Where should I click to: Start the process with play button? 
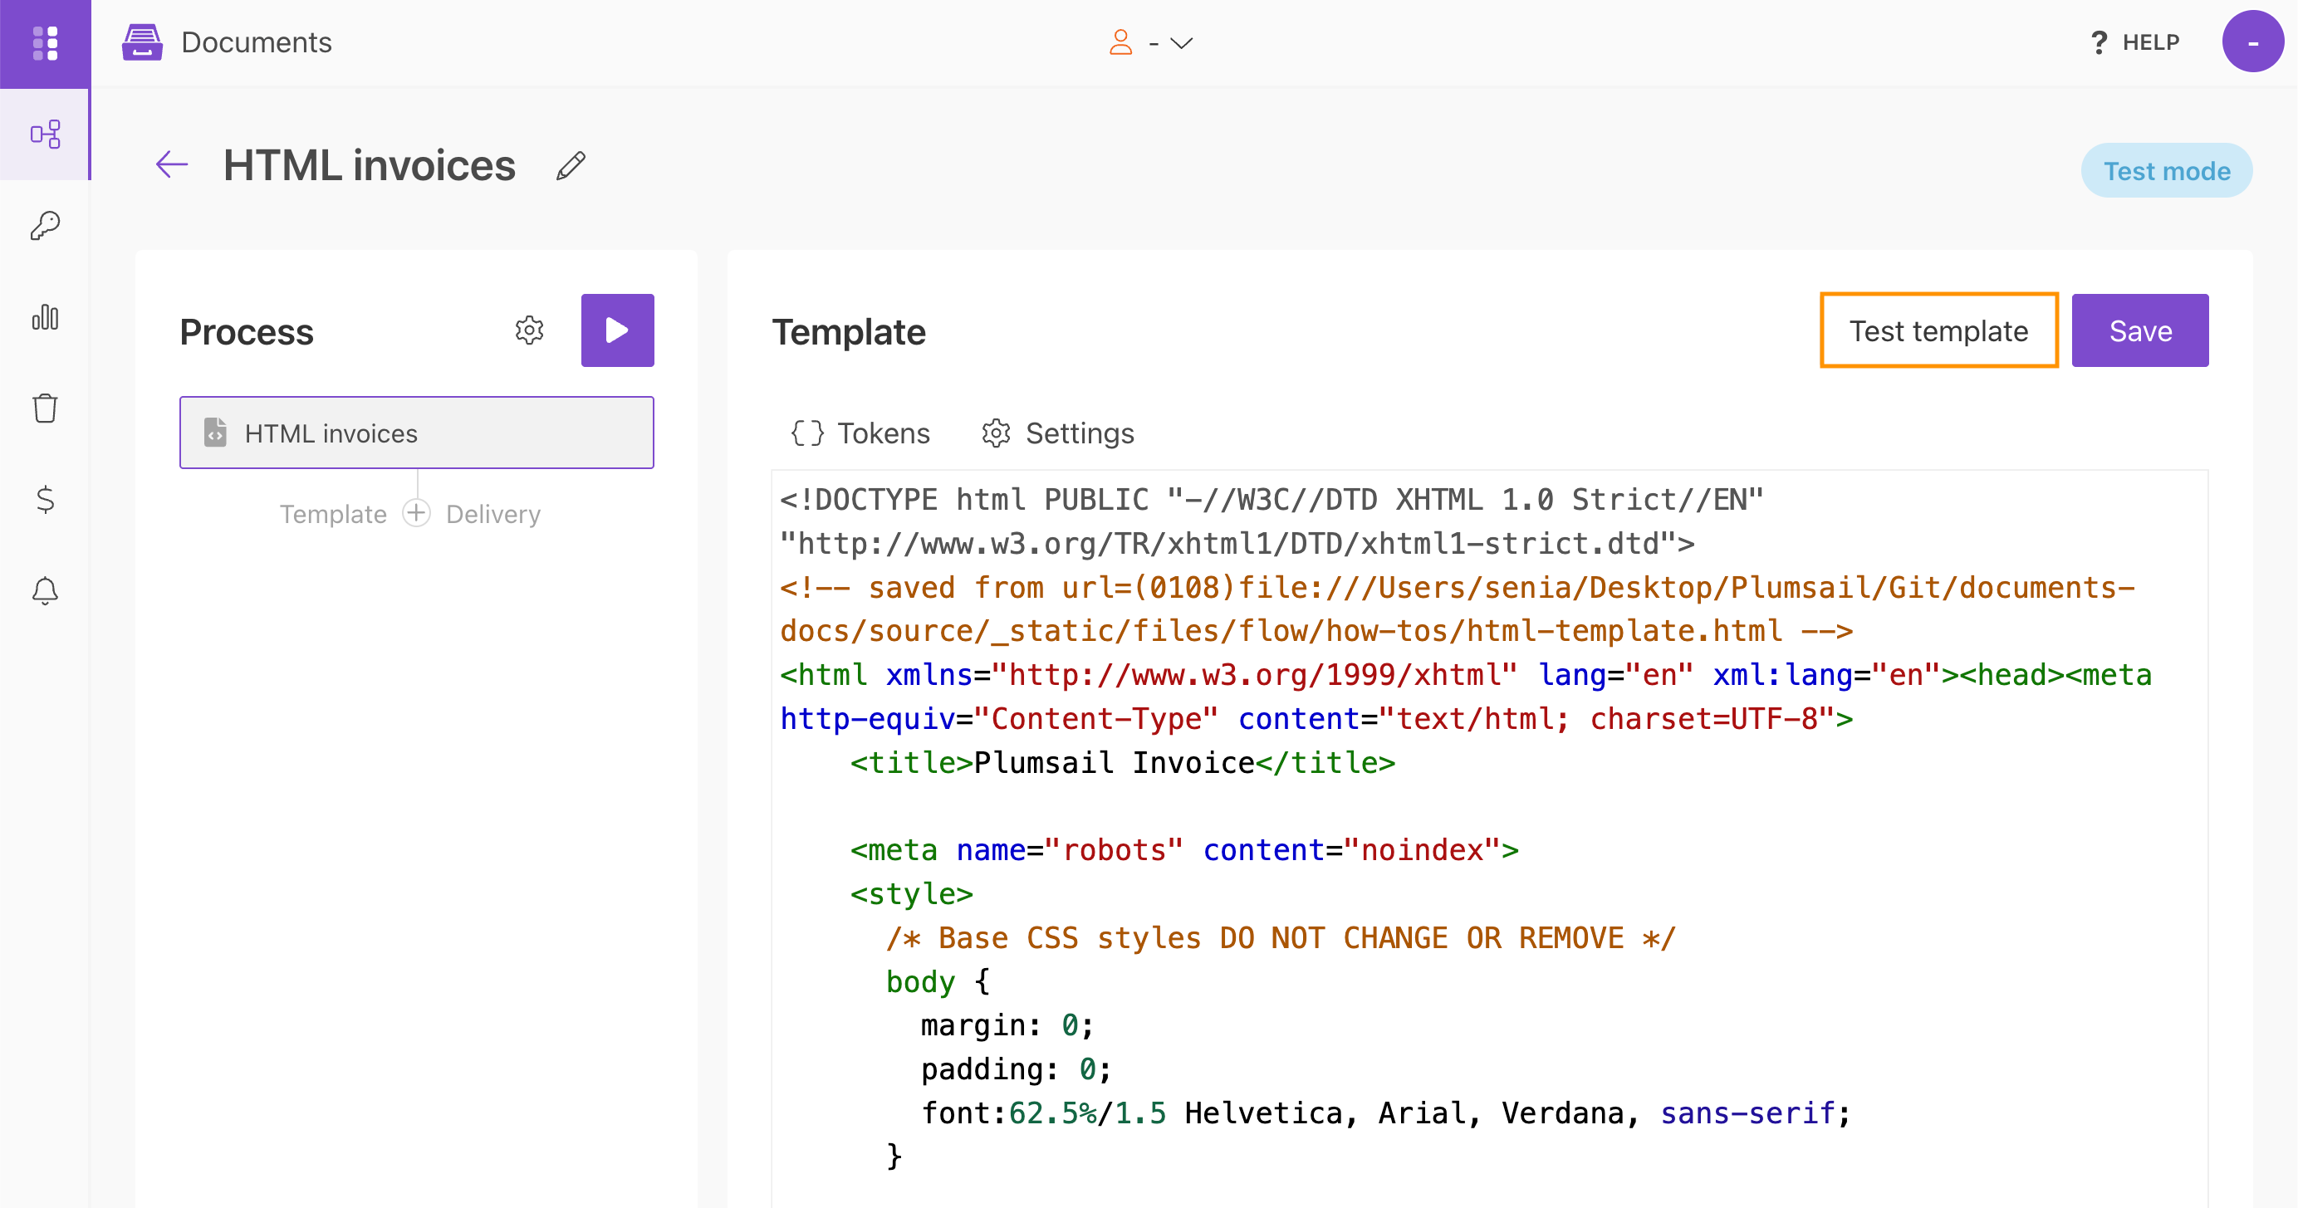coord(617,330)
